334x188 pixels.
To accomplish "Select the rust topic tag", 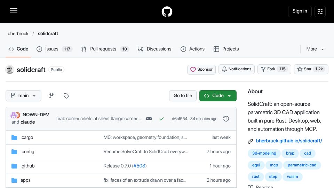I will pos(256,177).
